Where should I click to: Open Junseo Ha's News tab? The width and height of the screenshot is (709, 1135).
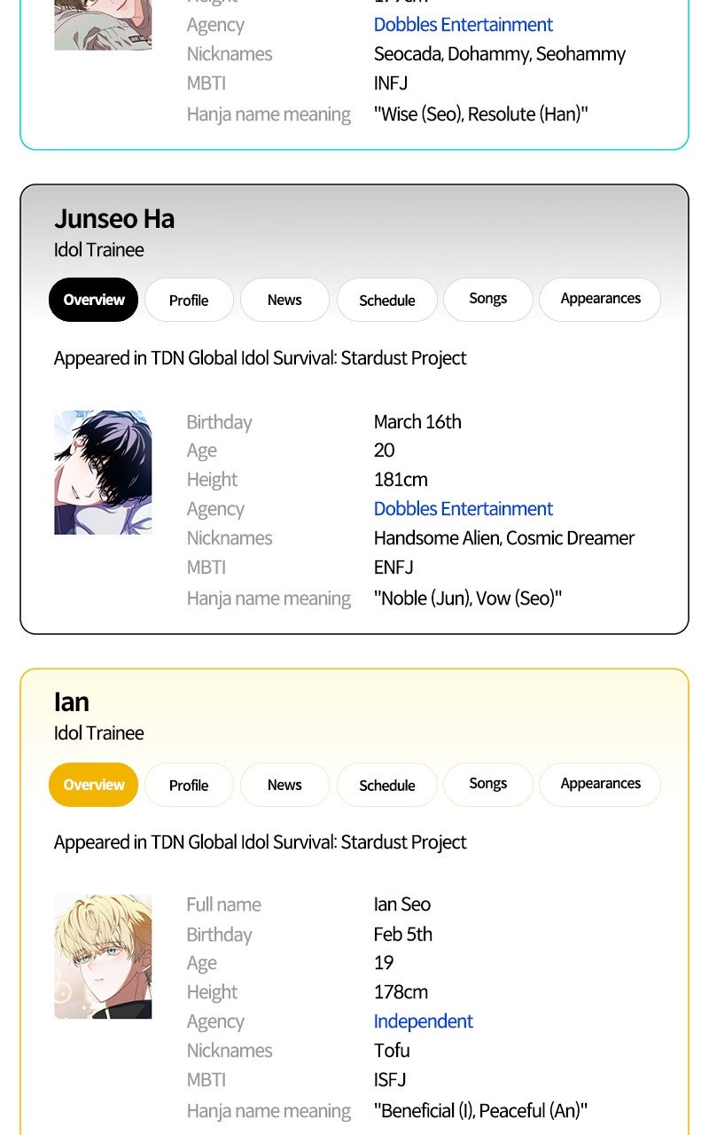[284, 300]
